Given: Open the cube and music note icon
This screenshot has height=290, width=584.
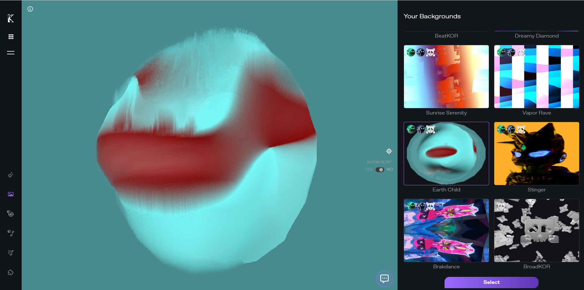Looking at the screenshot, I should [x=11, y=233].
